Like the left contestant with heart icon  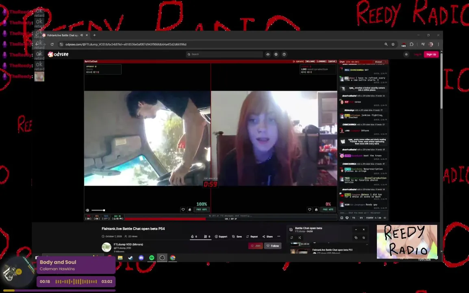click(x=183, y=210)
